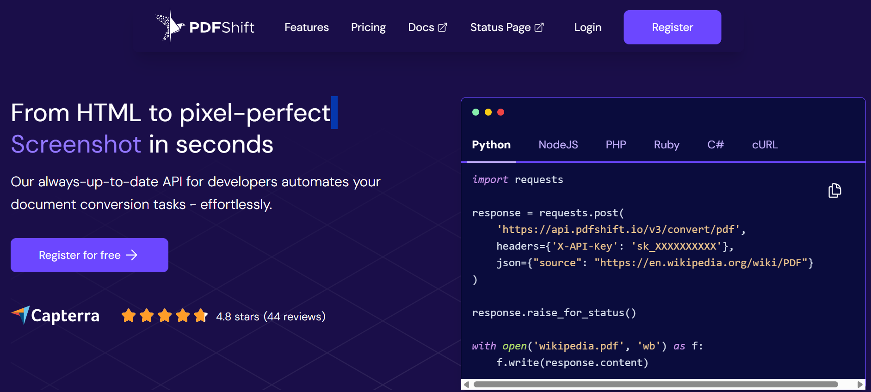Viewport: 871px width, 392px height.
Task: Go to the Pricing page
Action: tap(368, 27)
